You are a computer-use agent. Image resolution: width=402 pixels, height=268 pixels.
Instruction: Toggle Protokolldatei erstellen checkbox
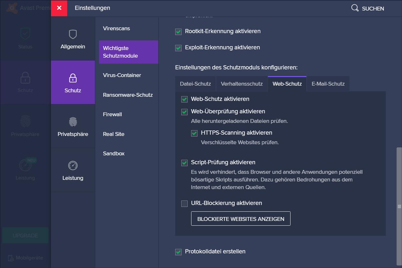[178, 252]
